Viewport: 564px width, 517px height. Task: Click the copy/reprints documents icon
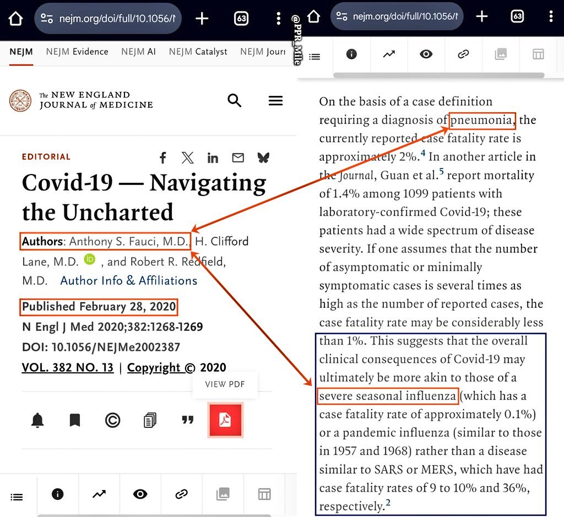(150, 420)
